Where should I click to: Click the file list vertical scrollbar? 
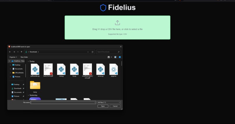click(122, 63)
